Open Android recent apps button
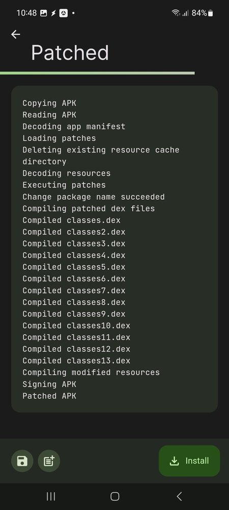The image size is (229, 510). tap(50, 496)
